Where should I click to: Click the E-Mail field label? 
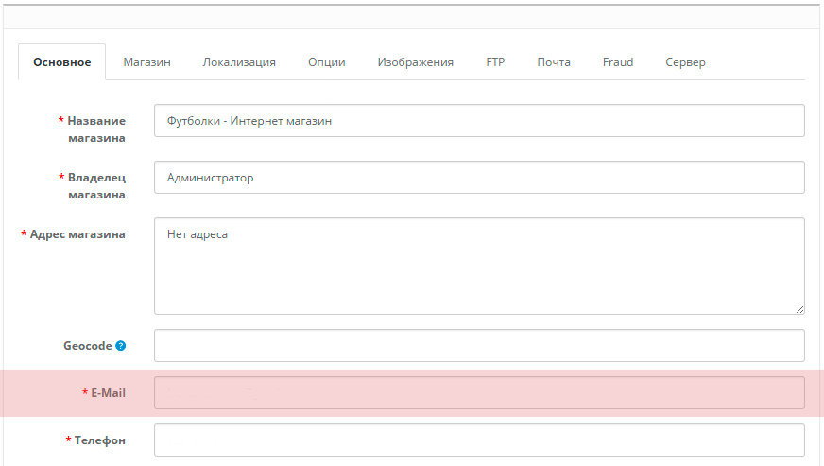108,393
